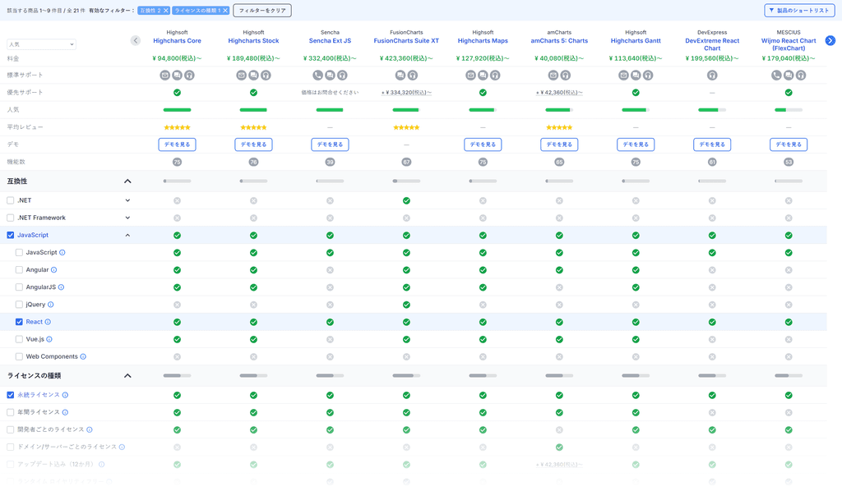Go to previous products with the left arrow
842x491 pixels.
tap(136, 40)
